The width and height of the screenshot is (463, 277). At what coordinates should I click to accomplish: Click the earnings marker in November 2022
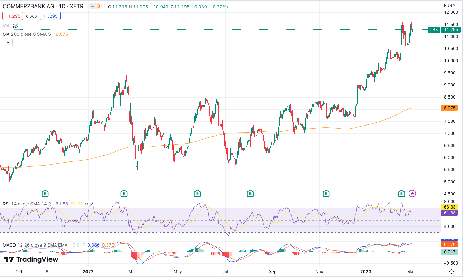coord(326,193)
